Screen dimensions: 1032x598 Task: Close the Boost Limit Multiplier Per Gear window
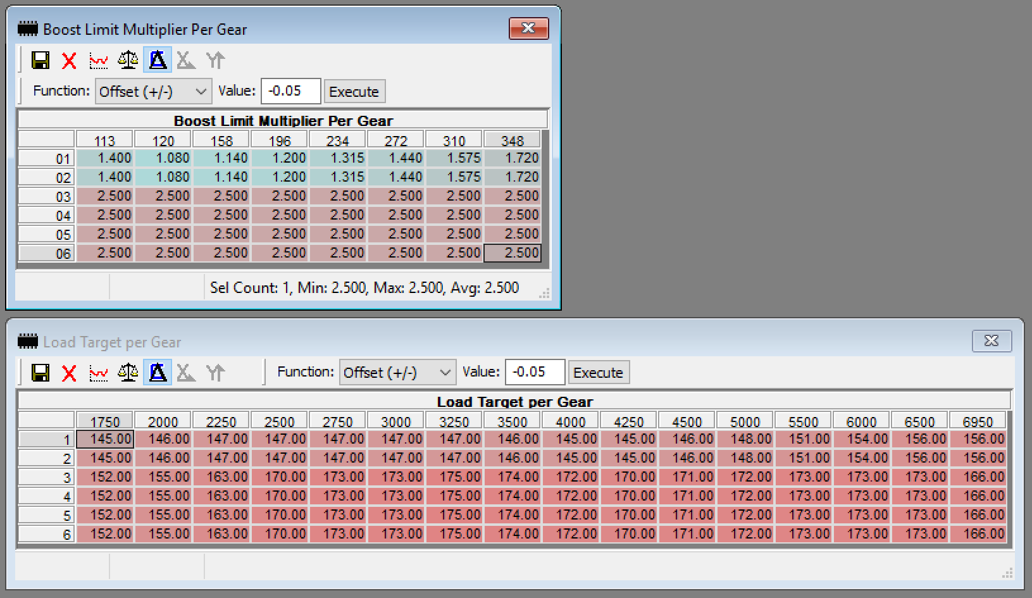click(528, 28)
